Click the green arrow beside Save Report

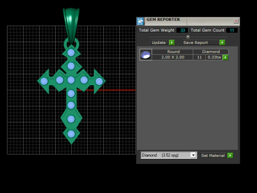point(222,42)
